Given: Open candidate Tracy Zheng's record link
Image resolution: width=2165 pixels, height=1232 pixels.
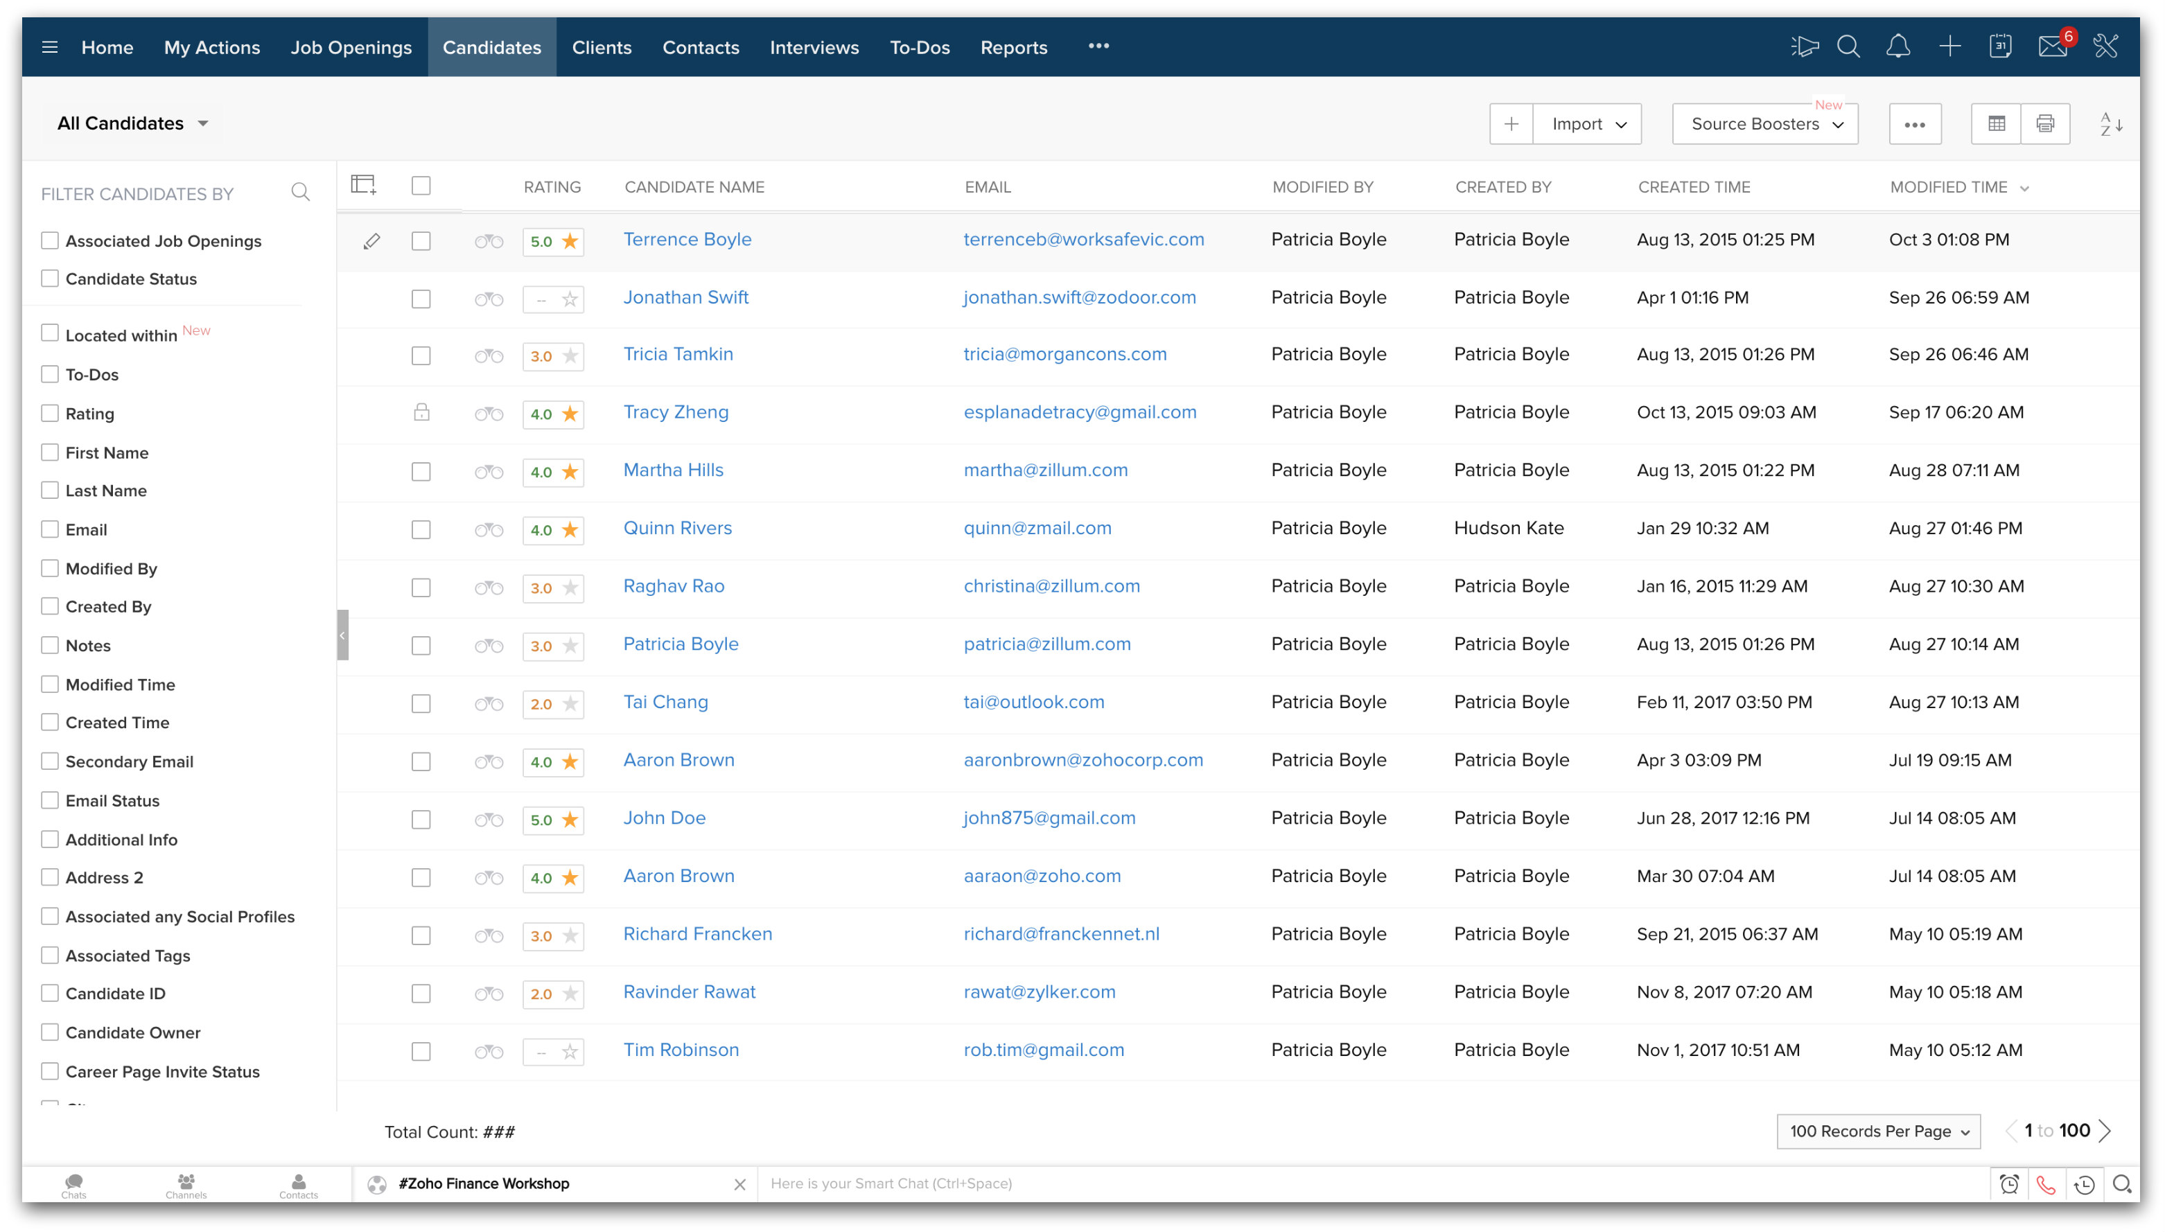Looking at the screenshot, I should point(675,412).
